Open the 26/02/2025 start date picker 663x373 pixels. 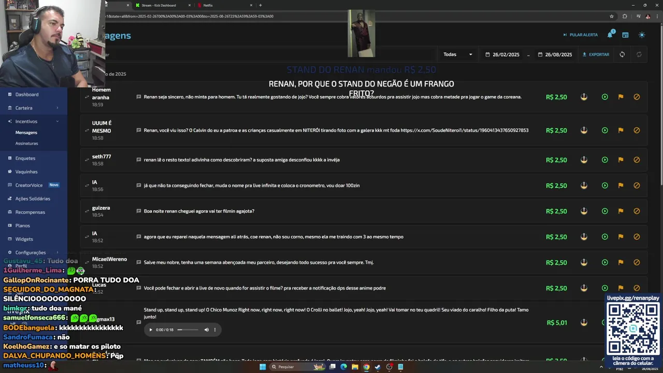click(502, 54)
